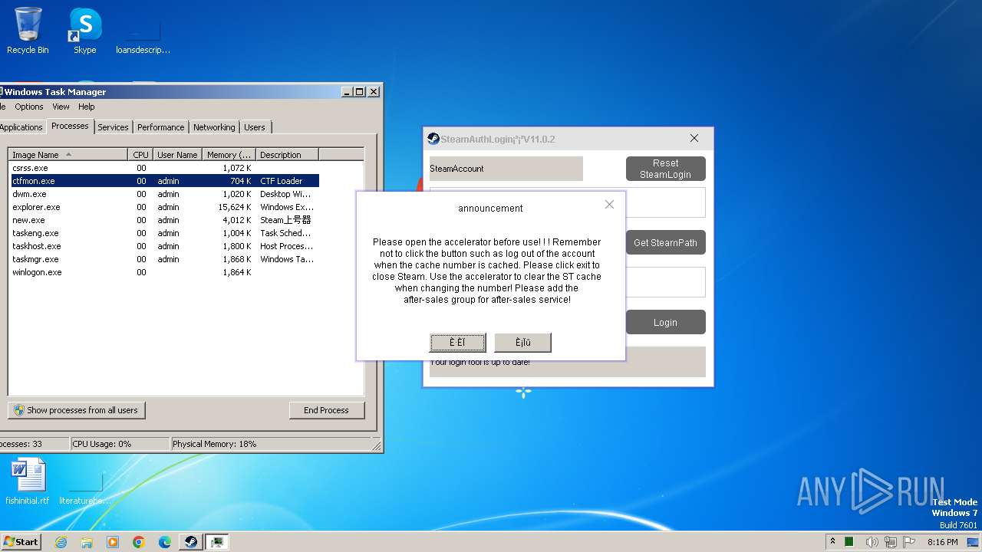Click the tray clock 8:16 PM
Screen dimensions: 982x552
pyautogui.click(x=942, y=542)
